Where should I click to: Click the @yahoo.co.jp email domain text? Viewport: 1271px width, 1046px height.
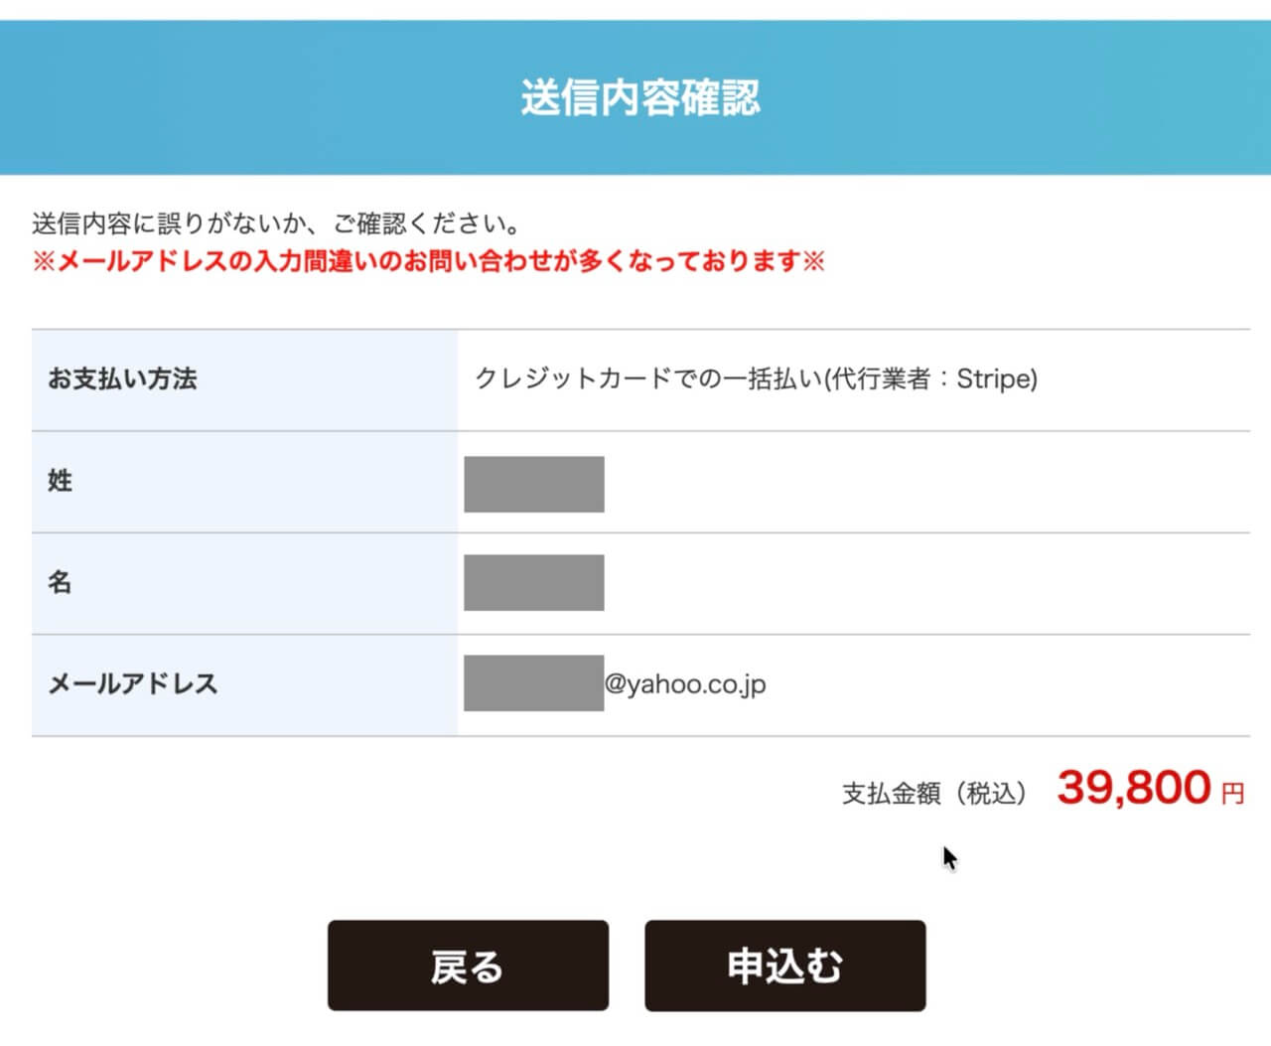(x=686, y=684)
